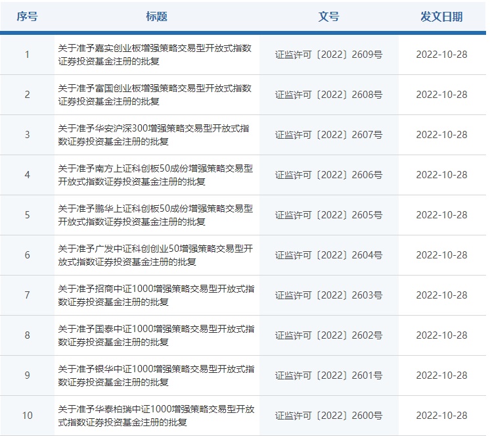
Task: Open the 华安沪深300增强策略 approval title
Action: pos(154,135)
